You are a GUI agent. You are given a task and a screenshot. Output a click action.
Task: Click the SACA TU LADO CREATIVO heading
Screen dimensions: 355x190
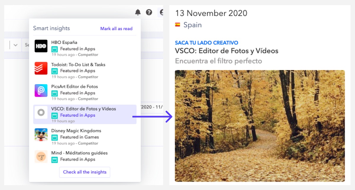206,43
